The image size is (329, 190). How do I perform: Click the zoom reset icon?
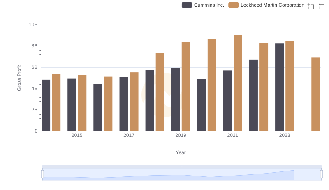click(x=321, y=6)
